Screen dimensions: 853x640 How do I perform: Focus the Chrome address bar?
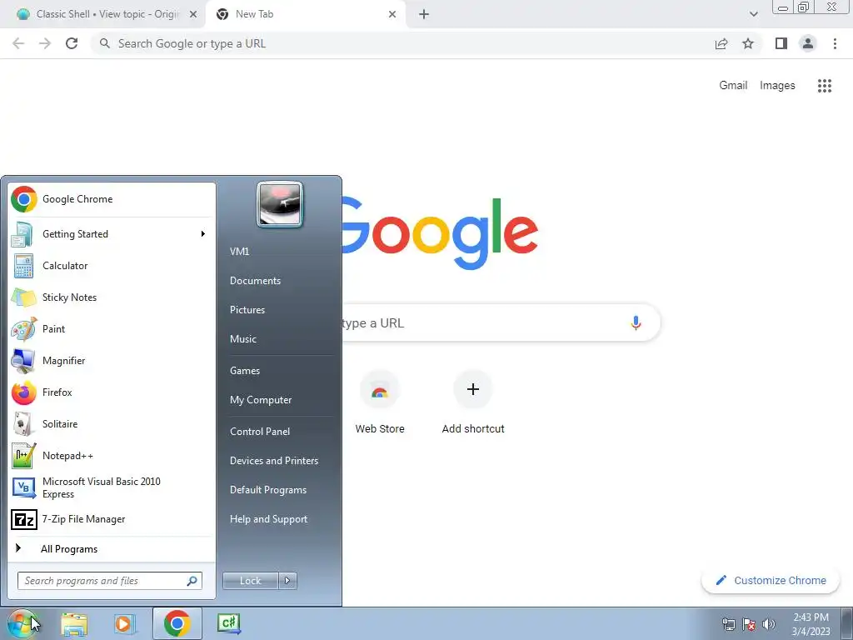tap(402, 43)
